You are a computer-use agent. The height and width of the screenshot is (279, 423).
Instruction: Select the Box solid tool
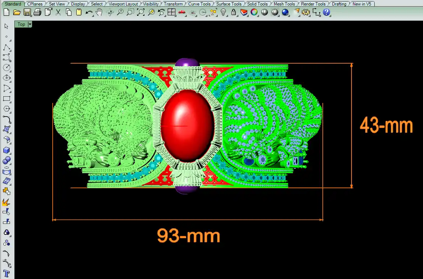tap(6, 150)
